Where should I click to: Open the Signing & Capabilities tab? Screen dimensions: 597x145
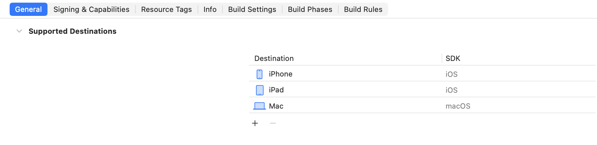point(91,9)
